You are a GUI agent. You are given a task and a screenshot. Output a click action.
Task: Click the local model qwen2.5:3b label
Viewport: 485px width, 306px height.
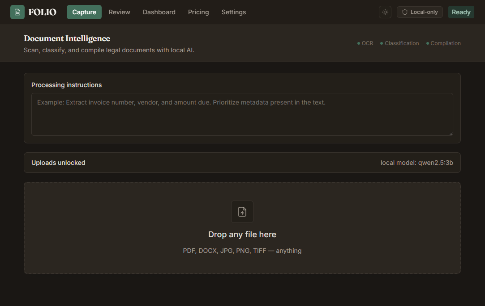416,163
